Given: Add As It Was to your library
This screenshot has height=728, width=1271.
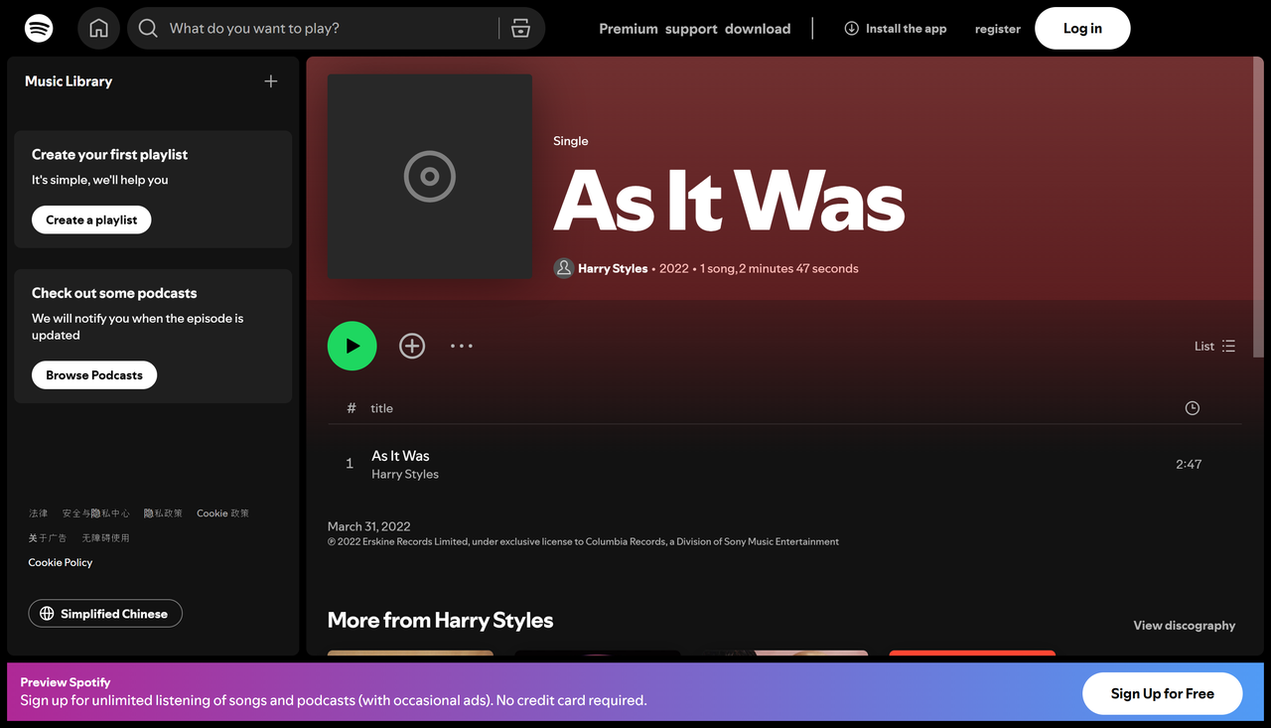Looking at the screenshot, I should [412, 346].
